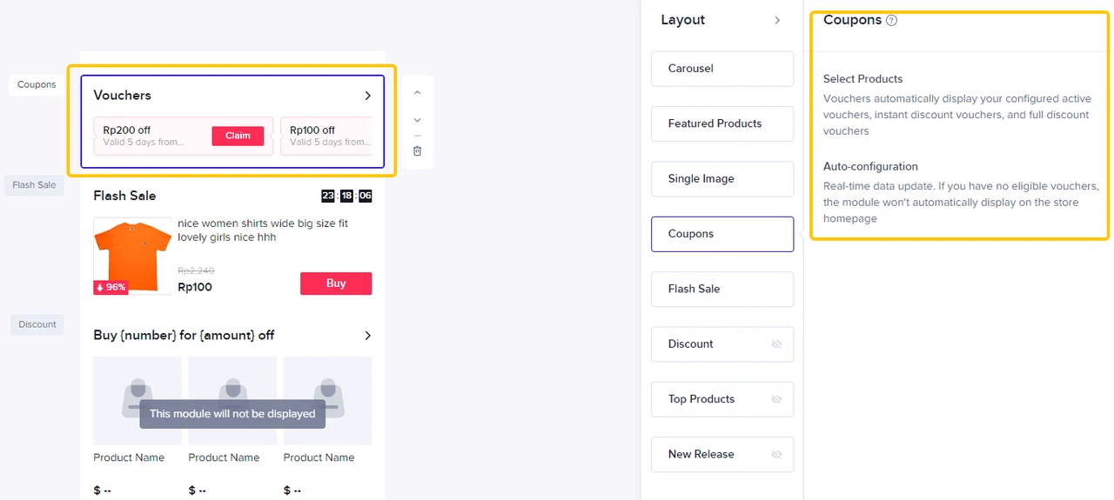
Task: Move Vouchers module up with arrow icon
Action: coord(417,92)
